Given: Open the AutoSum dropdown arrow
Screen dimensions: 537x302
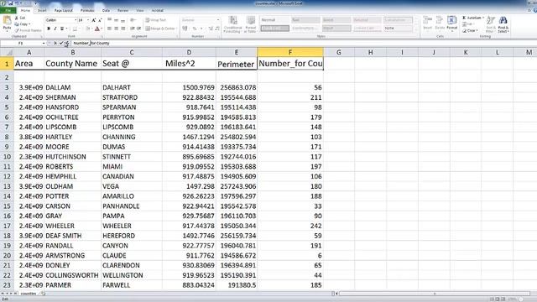Looking at the screenshot, I should pyautogui.click(x=483, y=18).
